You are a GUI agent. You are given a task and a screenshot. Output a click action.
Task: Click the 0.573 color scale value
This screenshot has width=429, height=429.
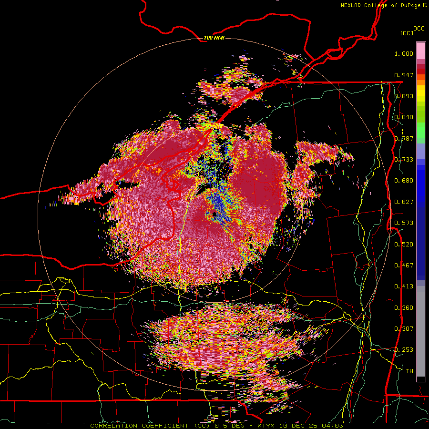(404, 223)
